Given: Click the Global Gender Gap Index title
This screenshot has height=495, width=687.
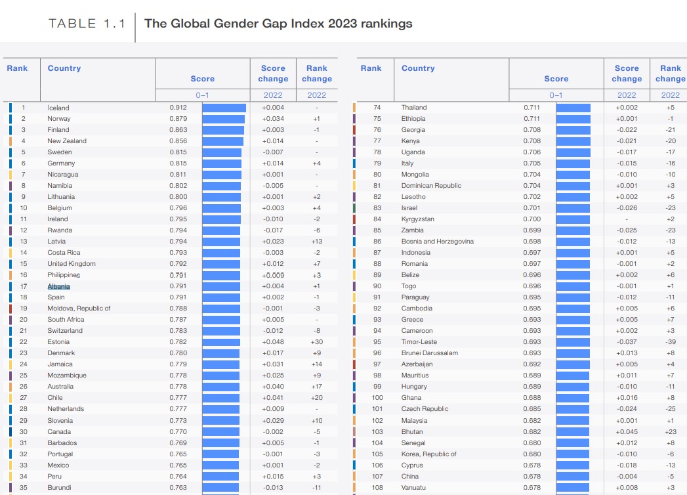Looking at the screenshot, I should (x=278, y=24).
